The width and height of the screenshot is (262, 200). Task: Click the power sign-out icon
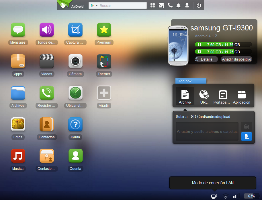pos(199,5)
